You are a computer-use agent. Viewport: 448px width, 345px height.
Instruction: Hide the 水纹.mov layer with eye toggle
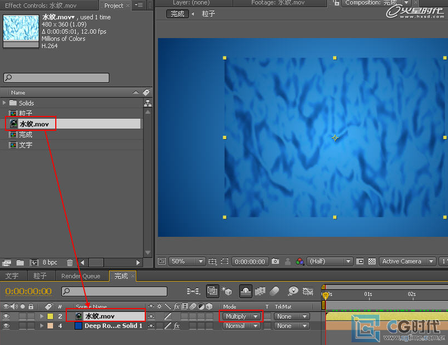6,316
